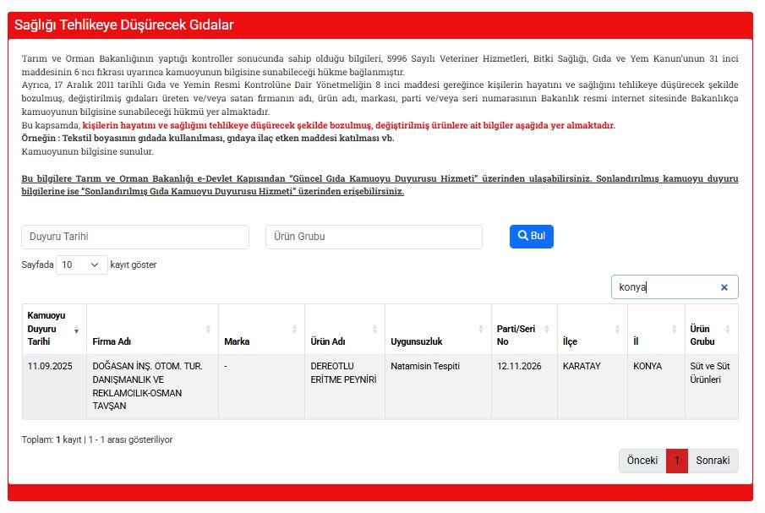The width and height of the screenshot is (765, 513).
Task: Sort table by Parti/Seri No column
Action: click(524, 335)
